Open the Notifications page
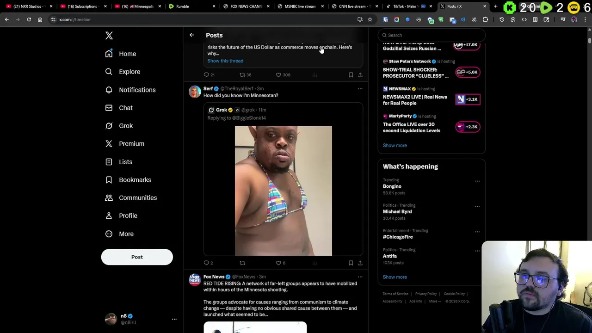The height and width of the screenshot is (333, 592). (130, 90)
